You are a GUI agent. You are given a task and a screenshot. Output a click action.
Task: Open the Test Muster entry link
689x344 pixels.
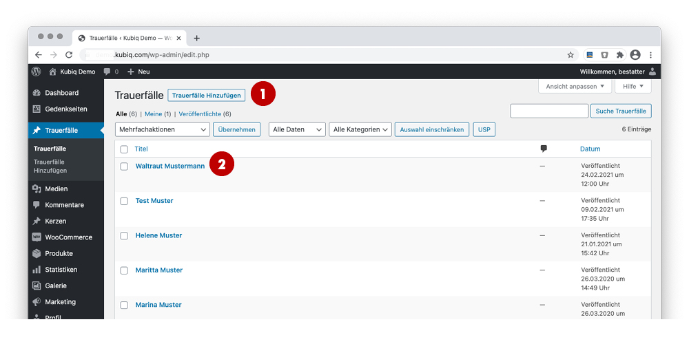coord(154,201)
